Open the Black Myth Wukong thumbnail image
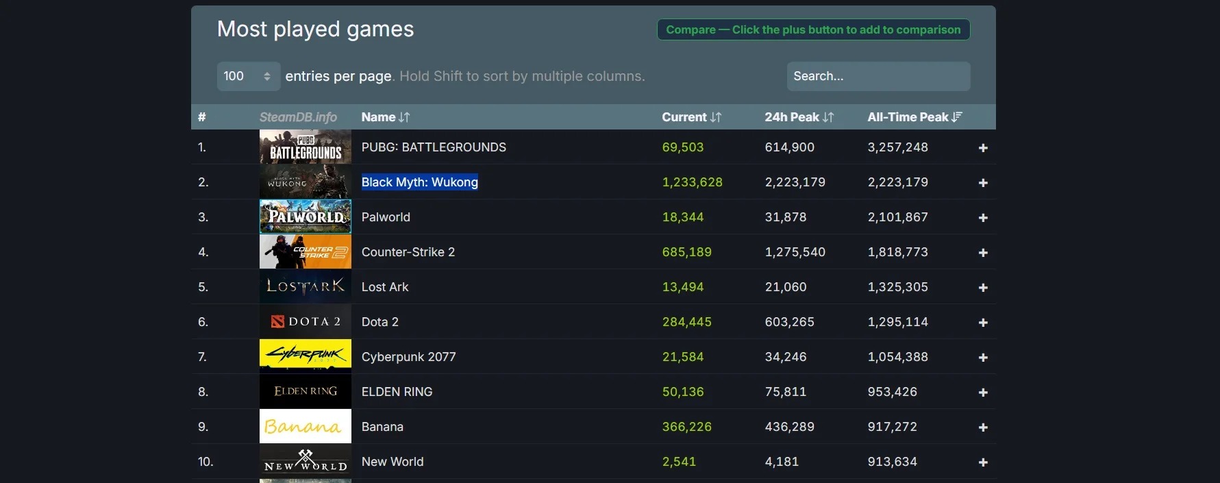 (x=306, y=182)
